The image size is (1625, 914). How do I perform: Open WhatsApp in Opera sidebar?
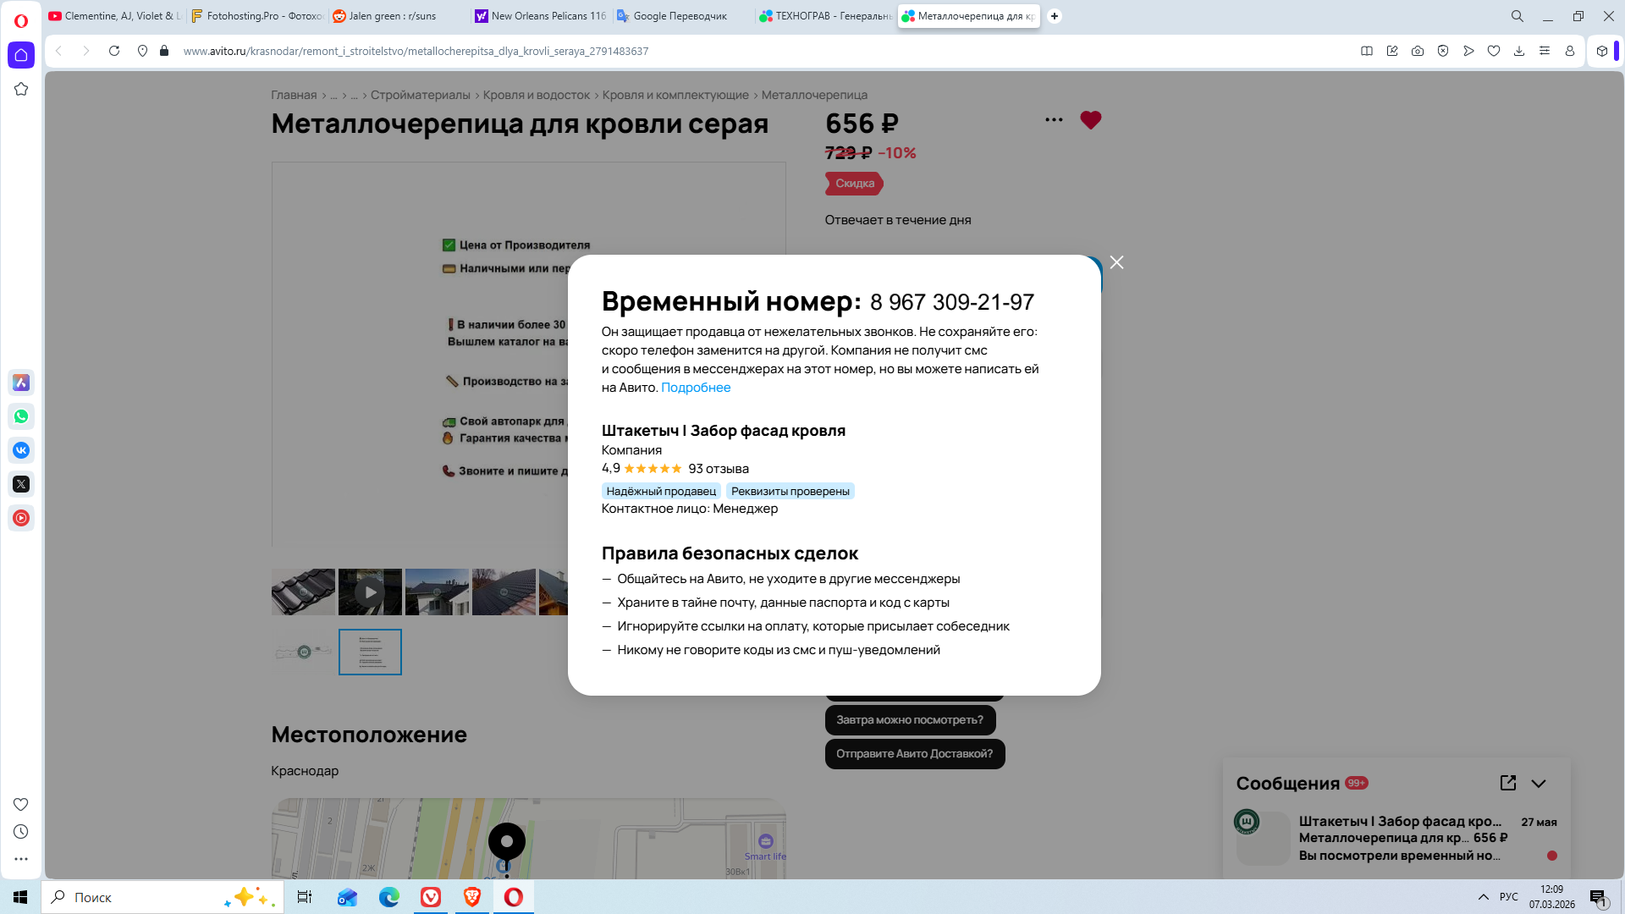(x=21, y=416)
